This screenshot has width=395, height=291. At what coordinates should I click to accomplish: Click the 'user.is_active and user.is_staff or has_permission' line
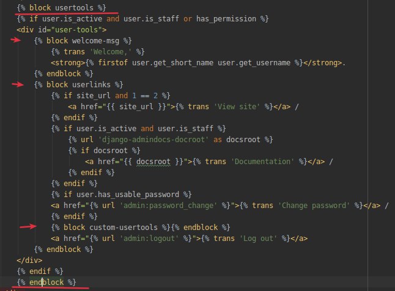[142, 19]
